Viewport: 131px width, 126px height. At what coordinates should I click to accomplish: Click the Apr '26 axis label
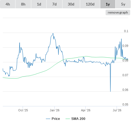click(x=86, y=110)
